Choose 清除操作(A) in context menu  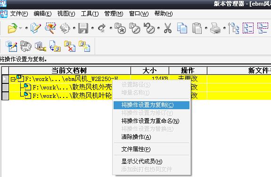click(x=151, y=137)
